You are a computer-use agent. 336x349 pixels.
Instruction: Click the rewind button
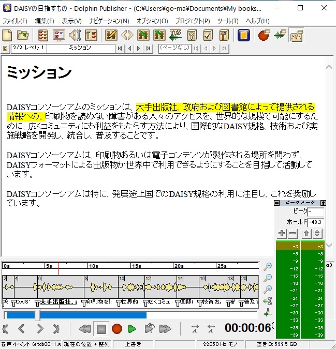pos(85,329)
